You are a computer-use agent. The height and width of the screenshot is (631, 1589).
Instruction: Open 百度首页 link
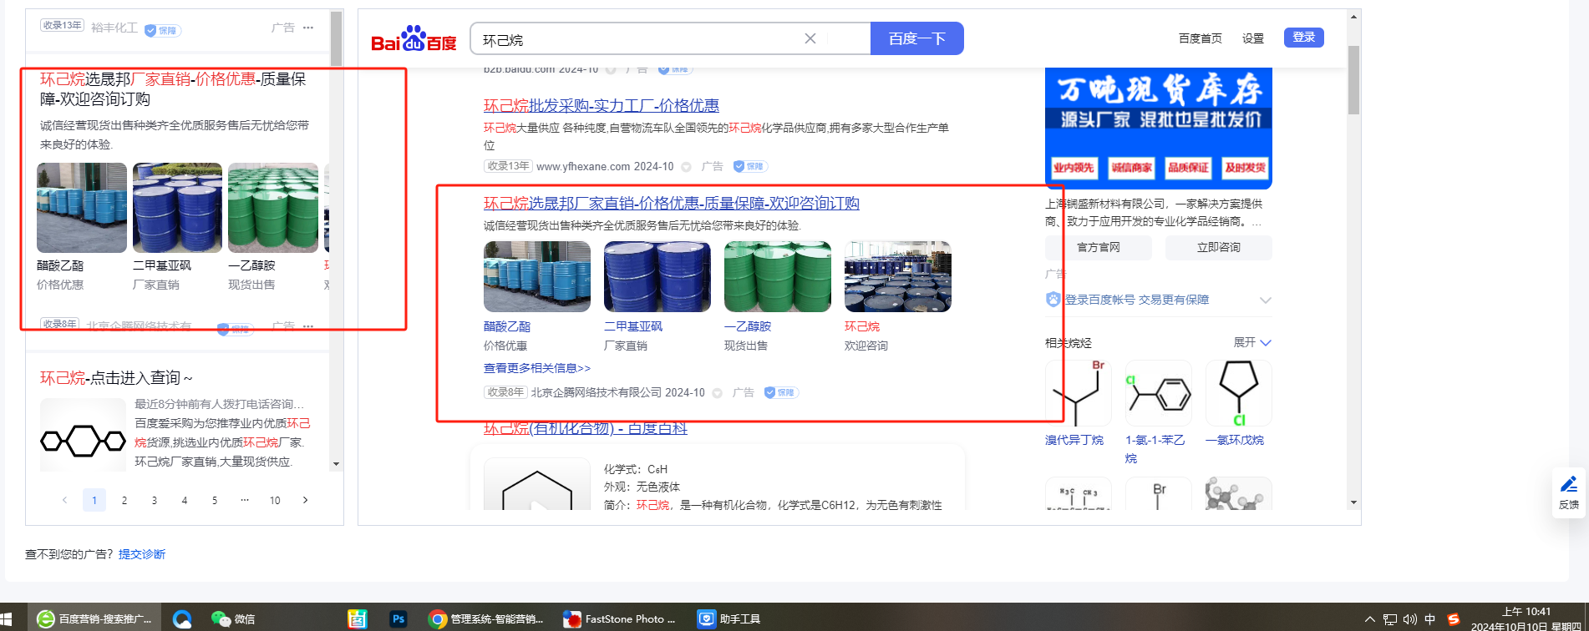(1200, 38)
